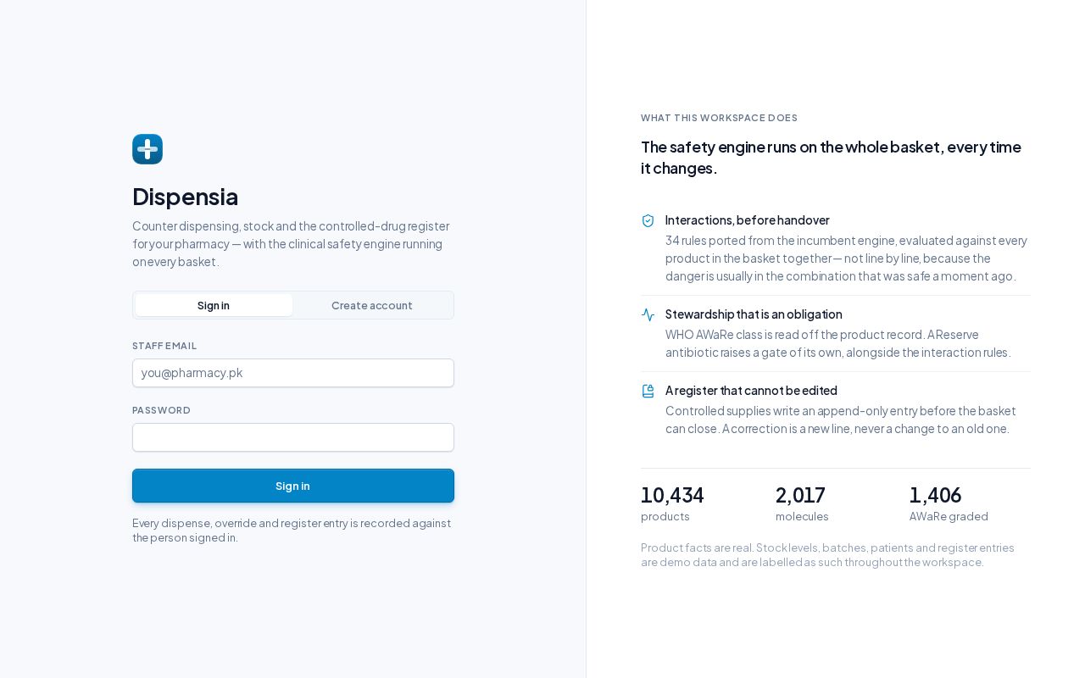This screenshot has width=1085, height=678.
Task: Click the safety engine headline text
Action: tap(831, 158)
